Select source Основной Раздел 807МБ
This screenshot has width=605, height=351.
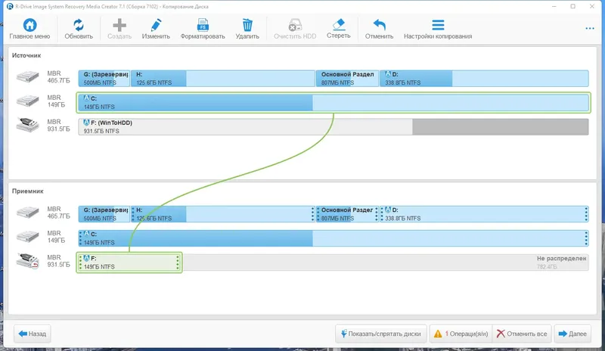[x=347, y=78]
